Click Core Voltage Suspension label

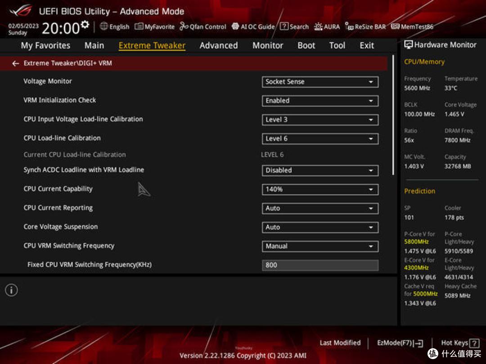[61, 227]
